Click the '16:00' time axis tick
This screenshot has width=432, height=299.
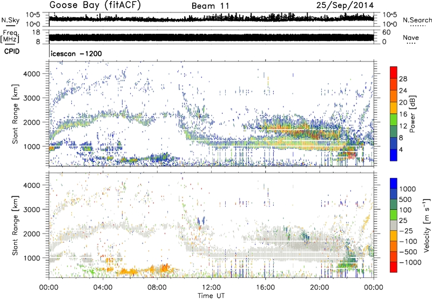point(265,288)
